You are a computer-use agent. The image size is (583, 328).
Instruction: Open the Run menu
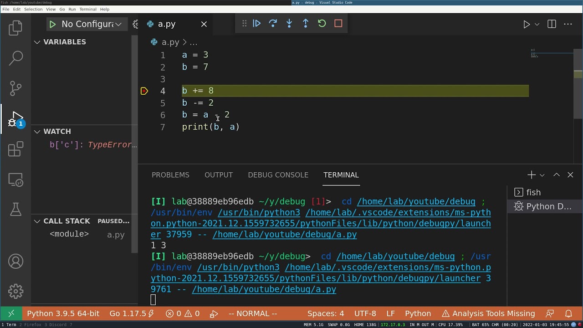click(72, 9)
